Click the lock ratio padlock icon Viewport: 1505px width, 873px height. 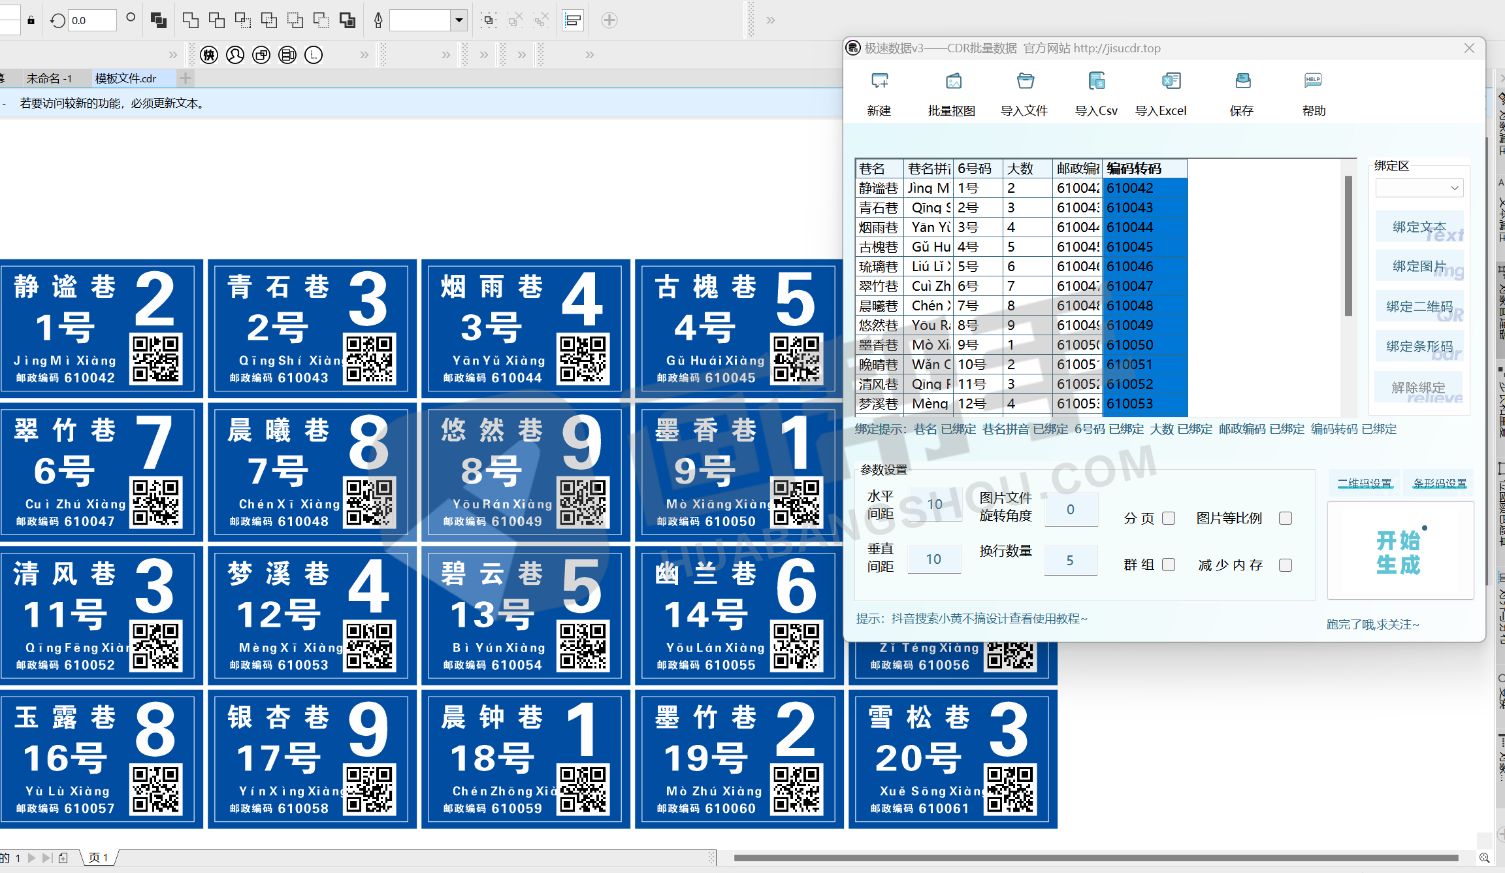pos(31,20)
